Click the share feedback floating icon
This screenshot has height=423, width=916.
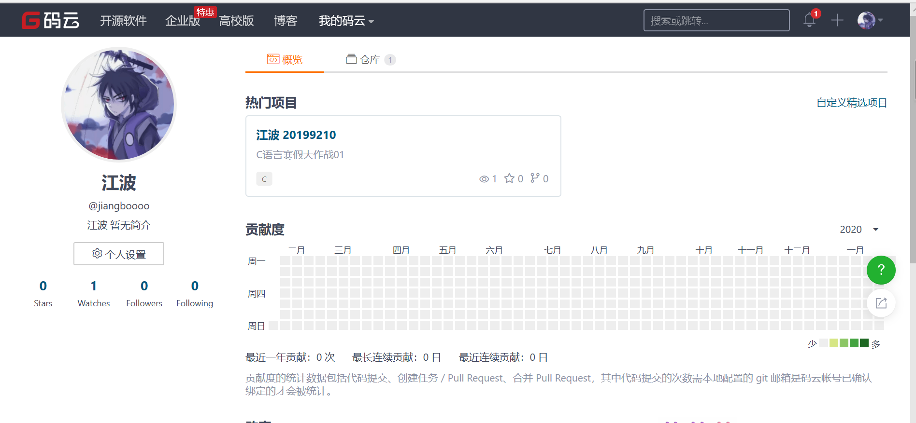pyautogui.click(x=881, y=303)
